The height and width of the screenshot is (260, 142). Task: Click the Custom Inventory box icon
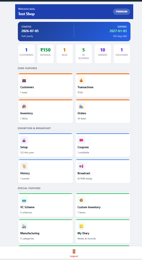81,200
